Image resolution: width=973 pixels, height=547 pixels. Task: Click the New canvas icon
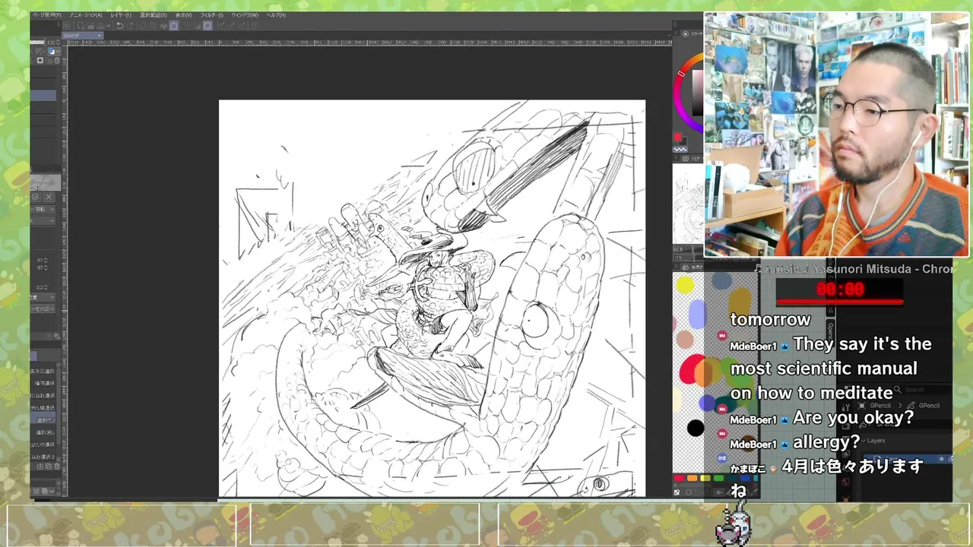[x=81, y=26]
